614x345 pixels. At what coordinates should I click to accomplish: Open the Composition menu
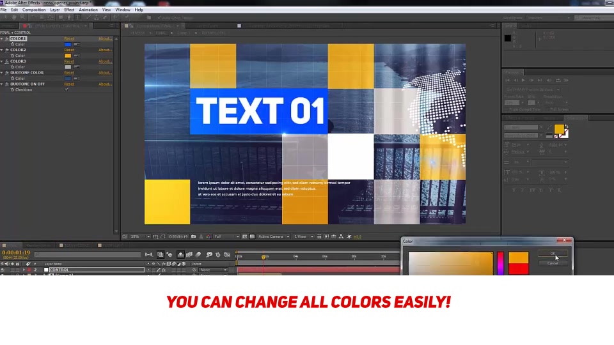click(34, 10)
